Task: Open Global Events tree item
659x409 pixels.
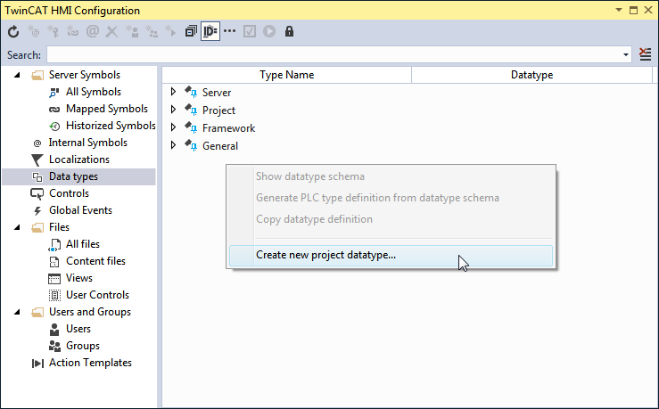Action: click(x=80, y=210)
